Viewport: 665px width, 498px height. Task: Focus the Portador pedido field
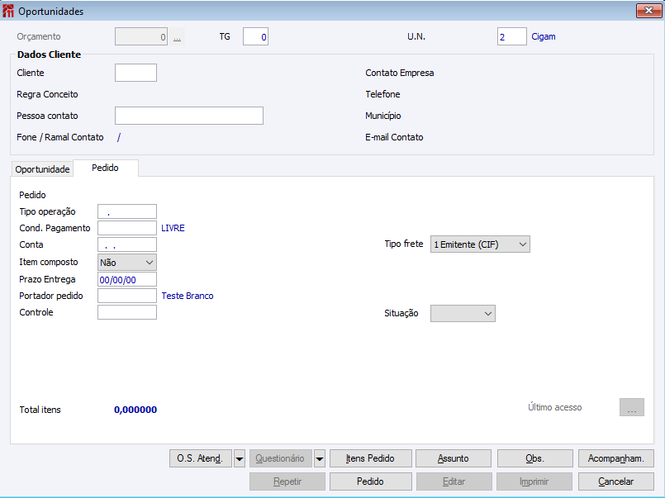[x=127, y=296]
